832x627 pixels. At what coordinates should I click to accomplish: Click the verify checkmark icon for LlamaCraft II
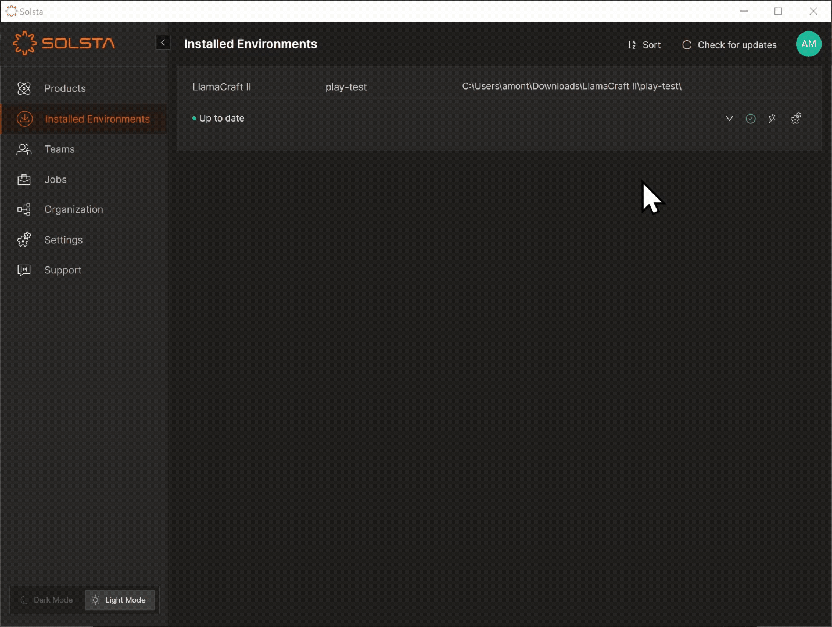(751, 119)
